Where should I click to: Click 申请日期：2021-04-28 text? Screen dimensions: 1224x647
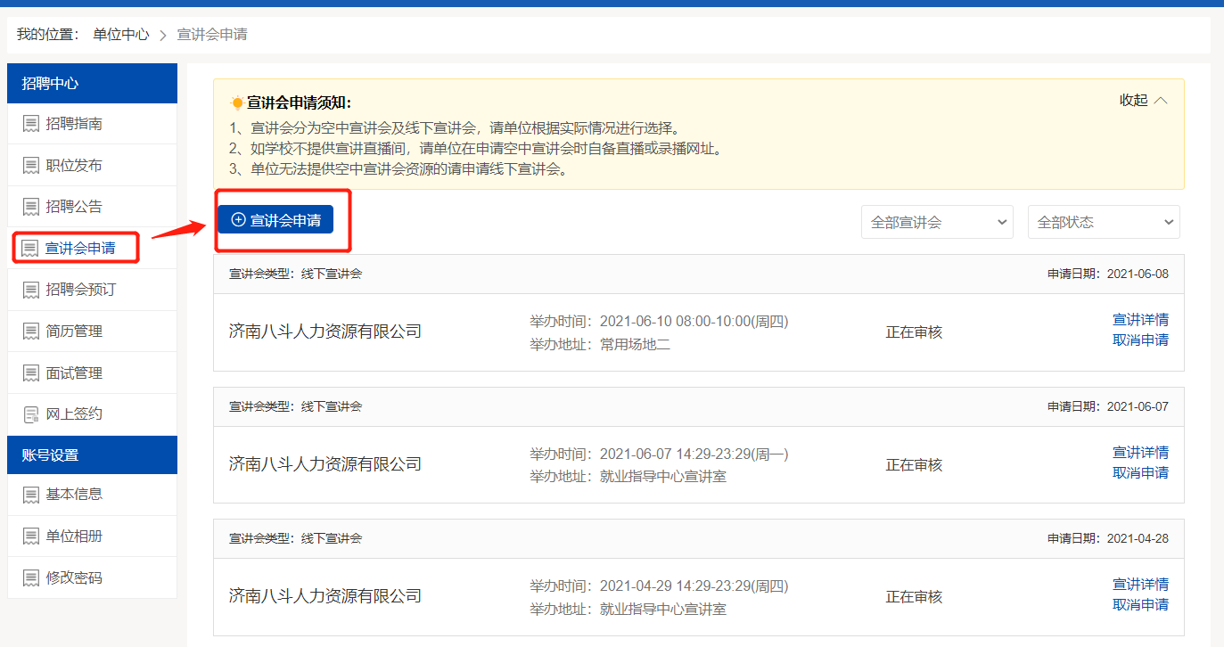1107,538
